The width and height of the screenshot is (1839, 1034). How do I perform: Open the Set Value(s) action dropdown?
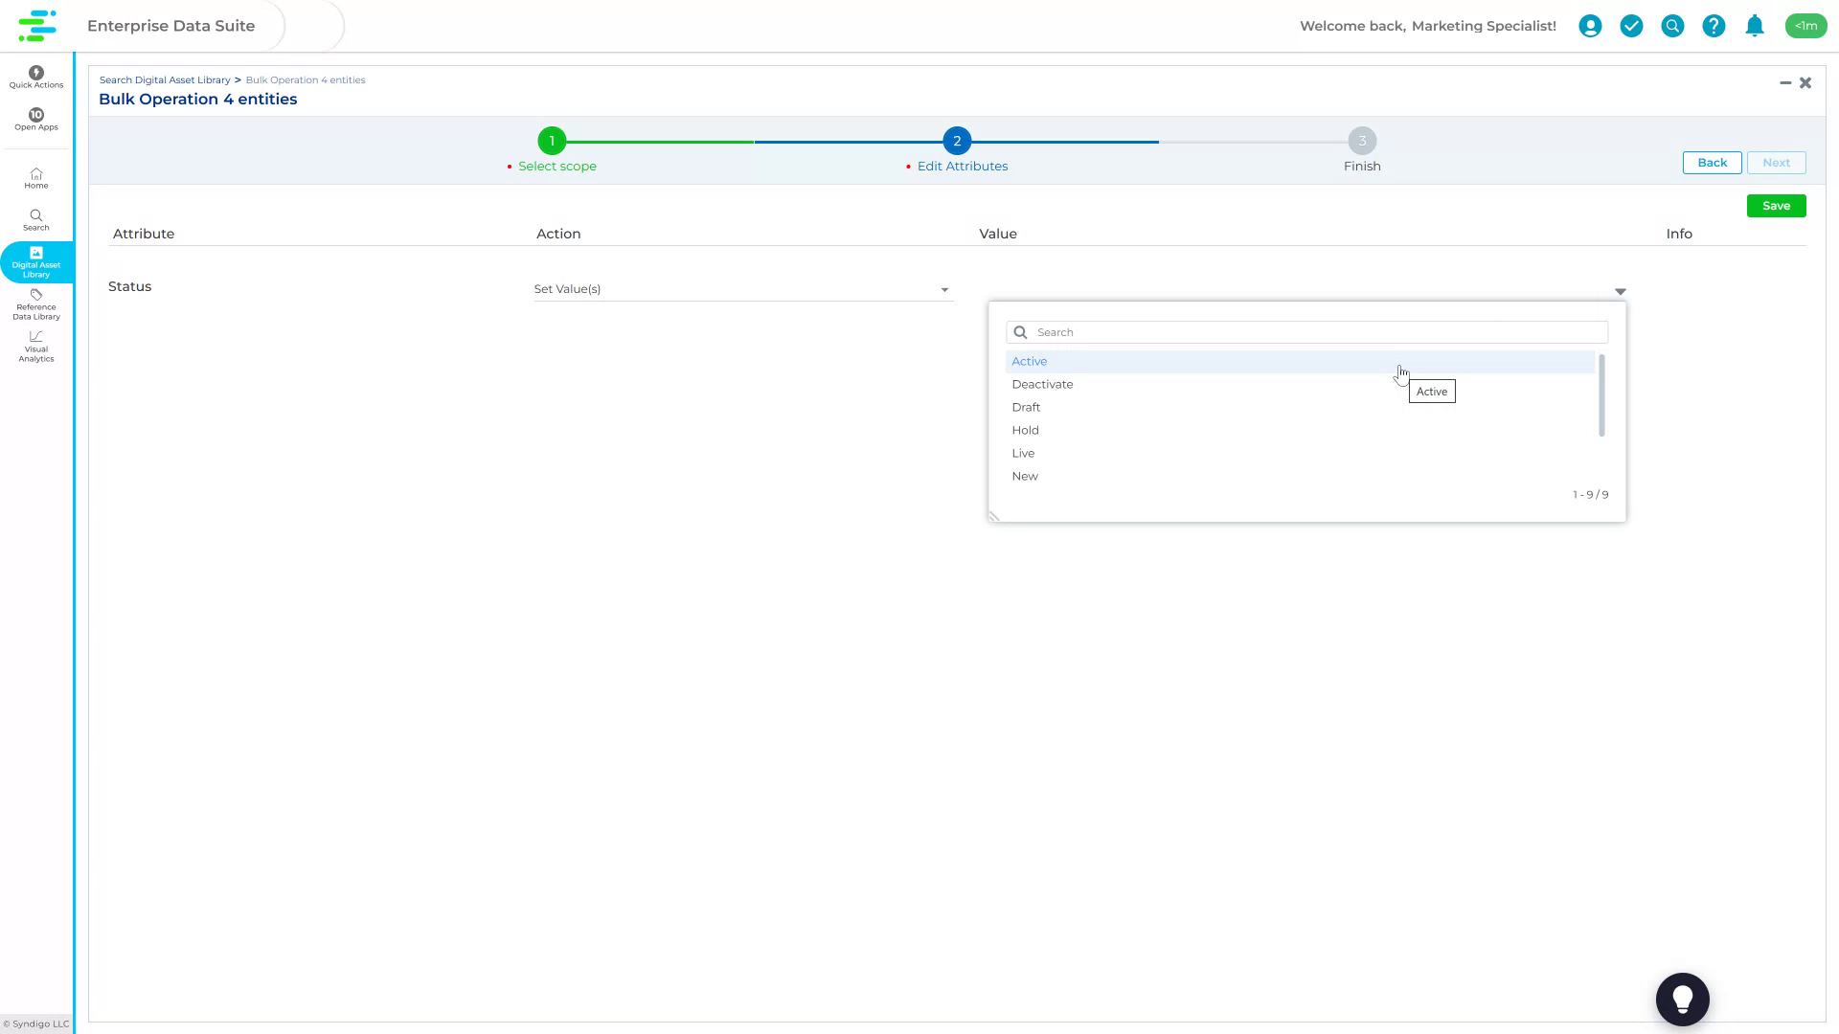[743, 288]
